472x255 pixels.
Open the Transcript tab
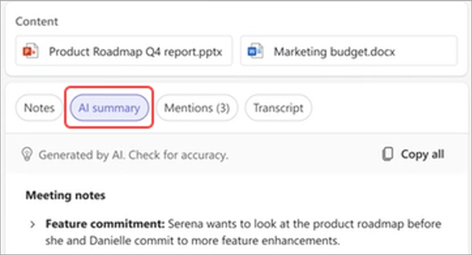[278, 107]
